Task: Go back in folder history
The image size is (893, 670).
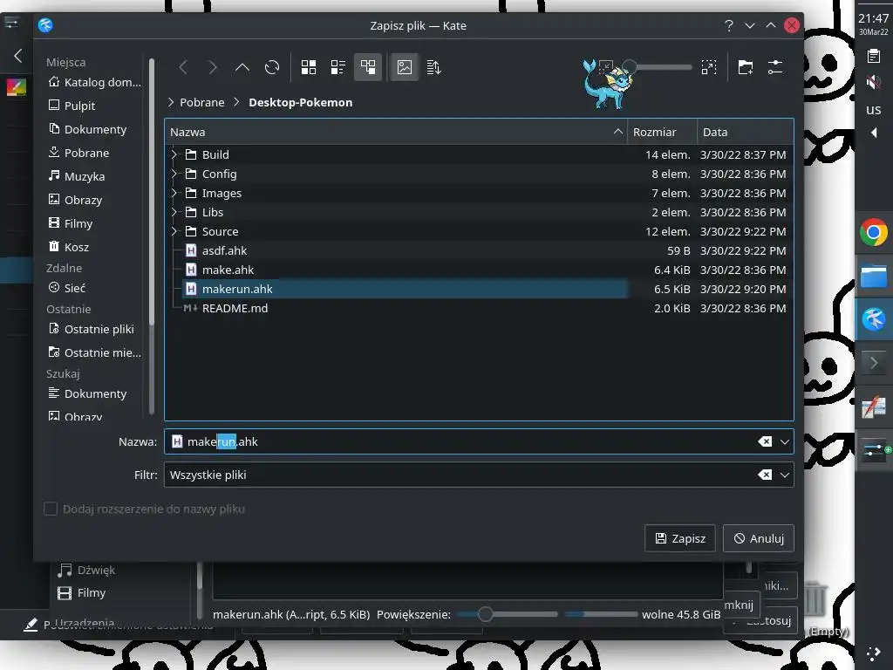Action: click(x=183, y=67)
